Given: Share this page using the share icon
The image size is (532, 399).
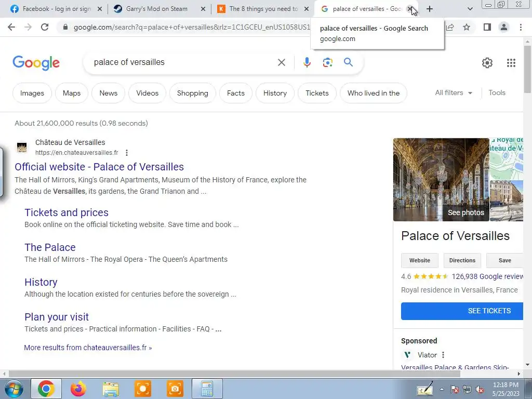Looking at the screenshot, I should pyautogui.click(x=450, y=27).
